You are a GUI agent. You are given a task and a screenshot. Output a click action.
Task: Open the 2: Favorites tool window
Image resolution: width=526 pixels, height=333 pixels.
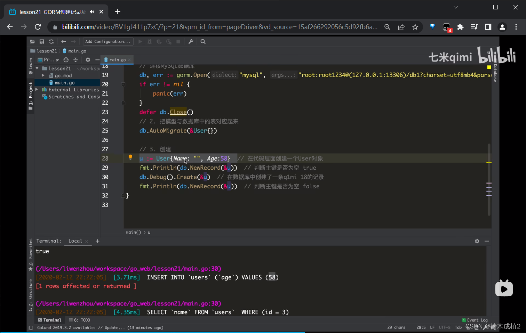pos(31,255)
